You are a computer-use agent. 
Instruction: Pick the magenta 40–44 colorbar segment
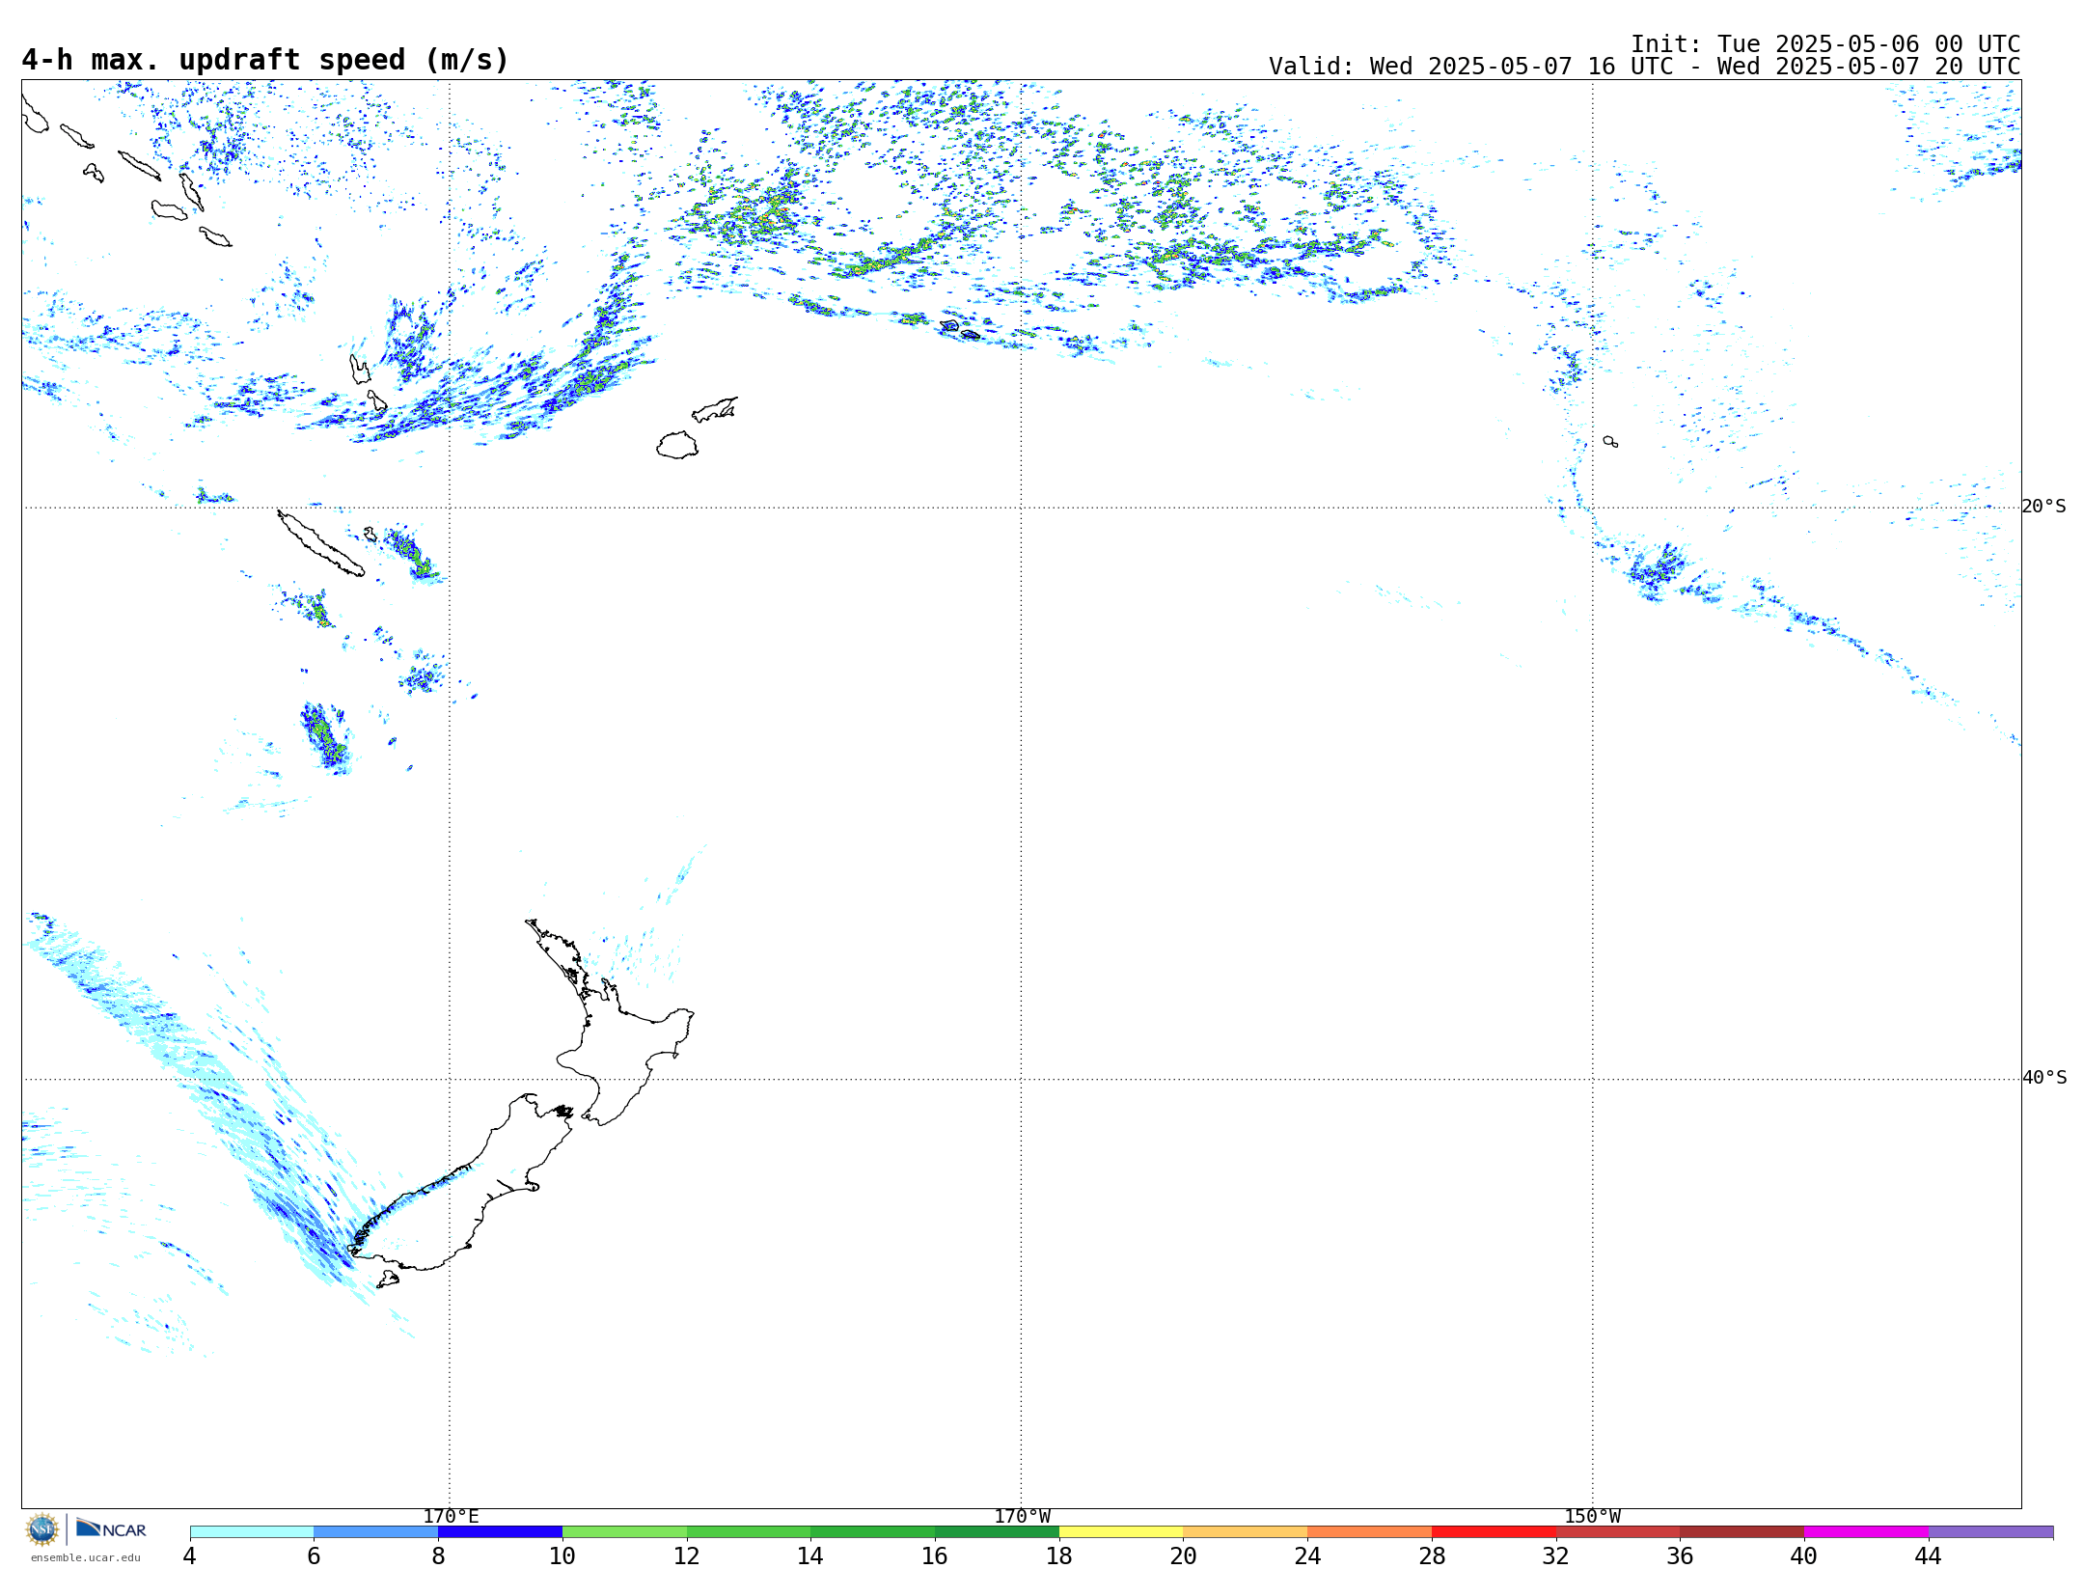pyautogui.click(x=1866, y=1532)
